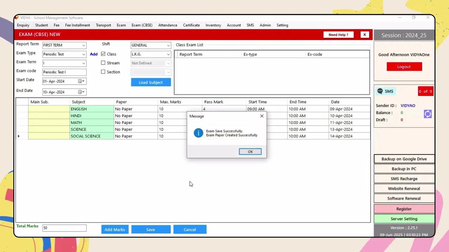Open the Shift dropdown showing GENERAL
The width and height of the screenshot is (449, 252).
point(151,45)
